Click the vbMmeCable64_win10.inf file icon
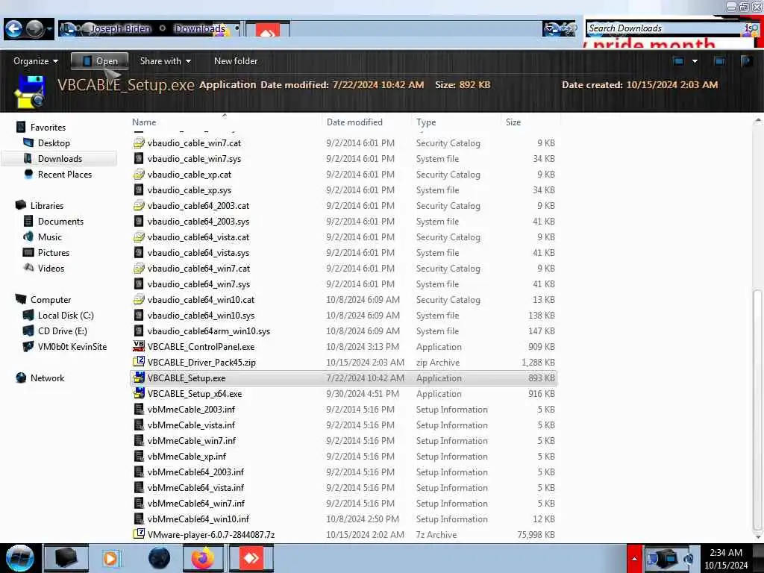Screen dimensions: 764x573 click(139, 519)
